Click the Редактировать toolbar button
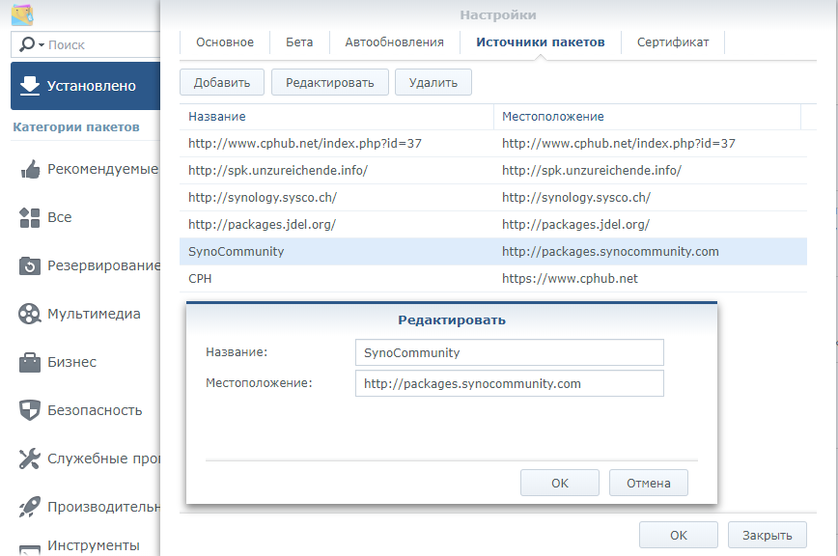This screenshot has width=838, height=556. [x=330, y=82]
